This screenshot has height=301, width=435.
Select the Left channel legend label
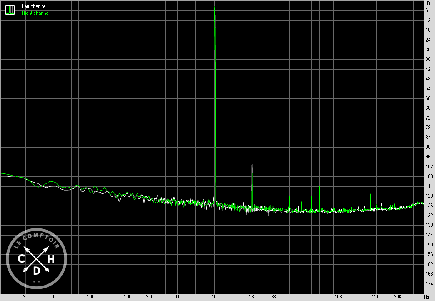34,6
